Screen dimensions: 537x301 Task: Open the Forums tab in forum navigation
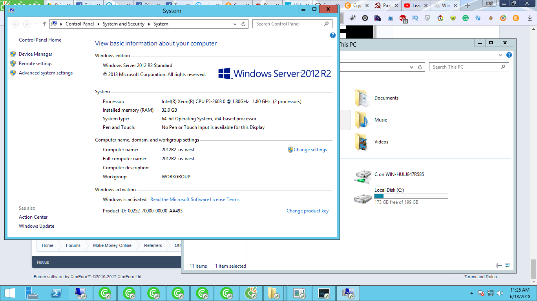pos(73,245)
